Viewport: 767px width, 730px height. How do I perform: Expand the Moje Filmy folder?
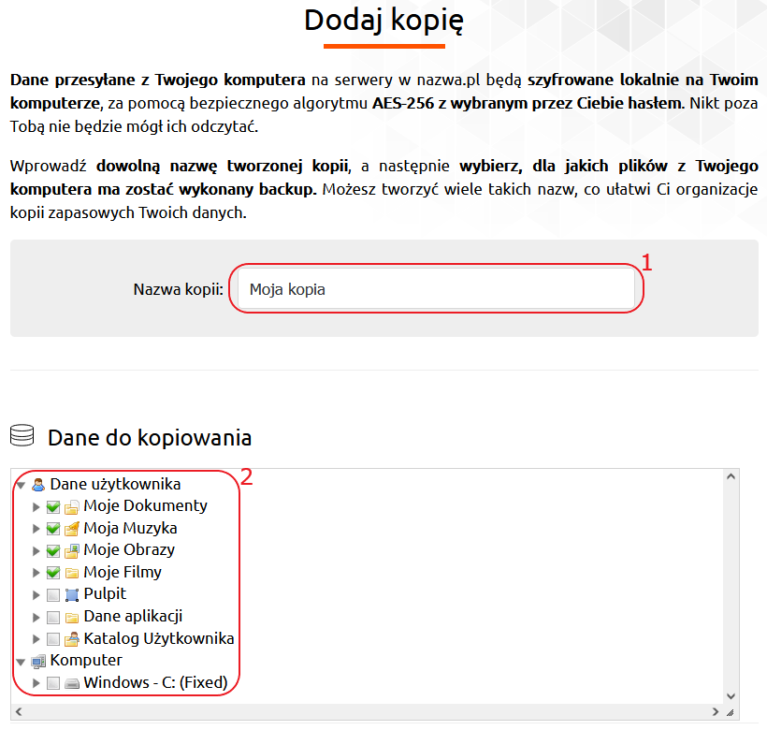tap(36, 573)
